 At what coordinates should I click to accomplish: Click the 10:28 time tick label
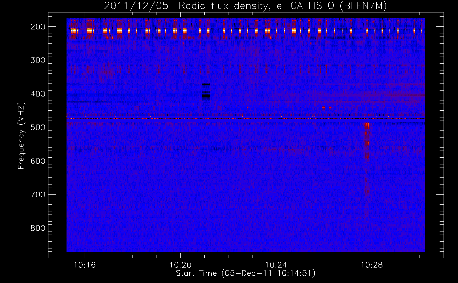click(372, 265)
